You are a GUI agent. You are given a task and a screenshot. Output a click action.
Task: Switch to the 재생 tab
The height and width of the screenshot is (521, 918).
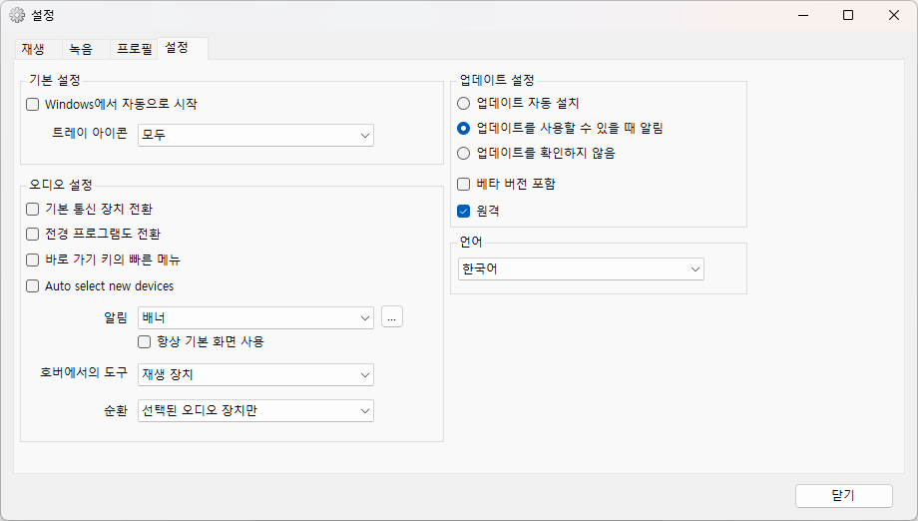38,49
